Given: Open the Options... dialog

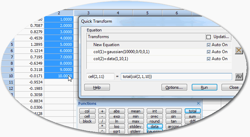Looking at the screenshot, I should (x=174, y=87).
